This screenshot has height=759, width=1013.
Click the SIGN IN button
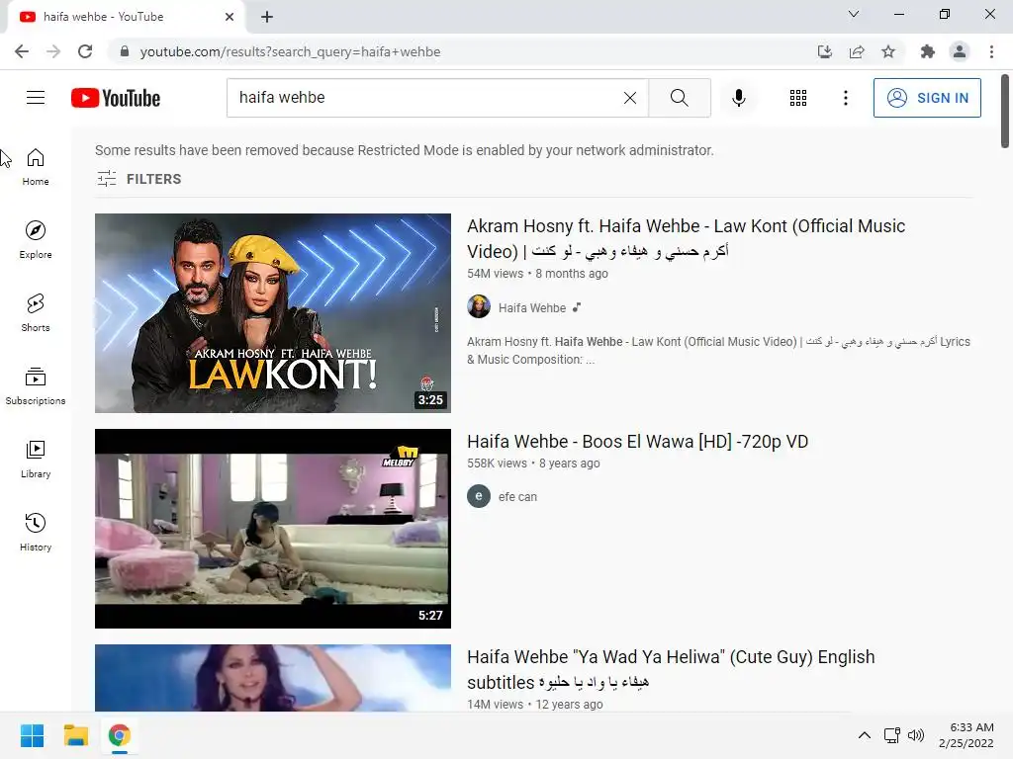(x=926, y=98)
